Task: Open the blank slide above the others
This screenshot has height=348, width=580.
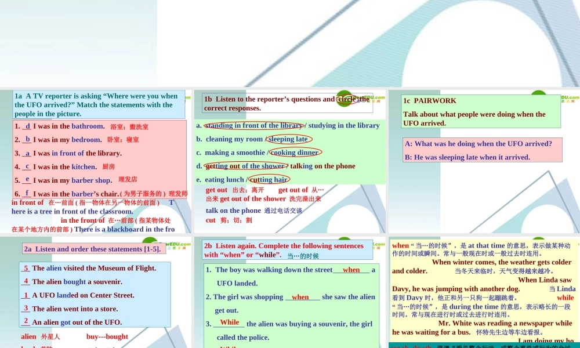Action: coord(290,43)
